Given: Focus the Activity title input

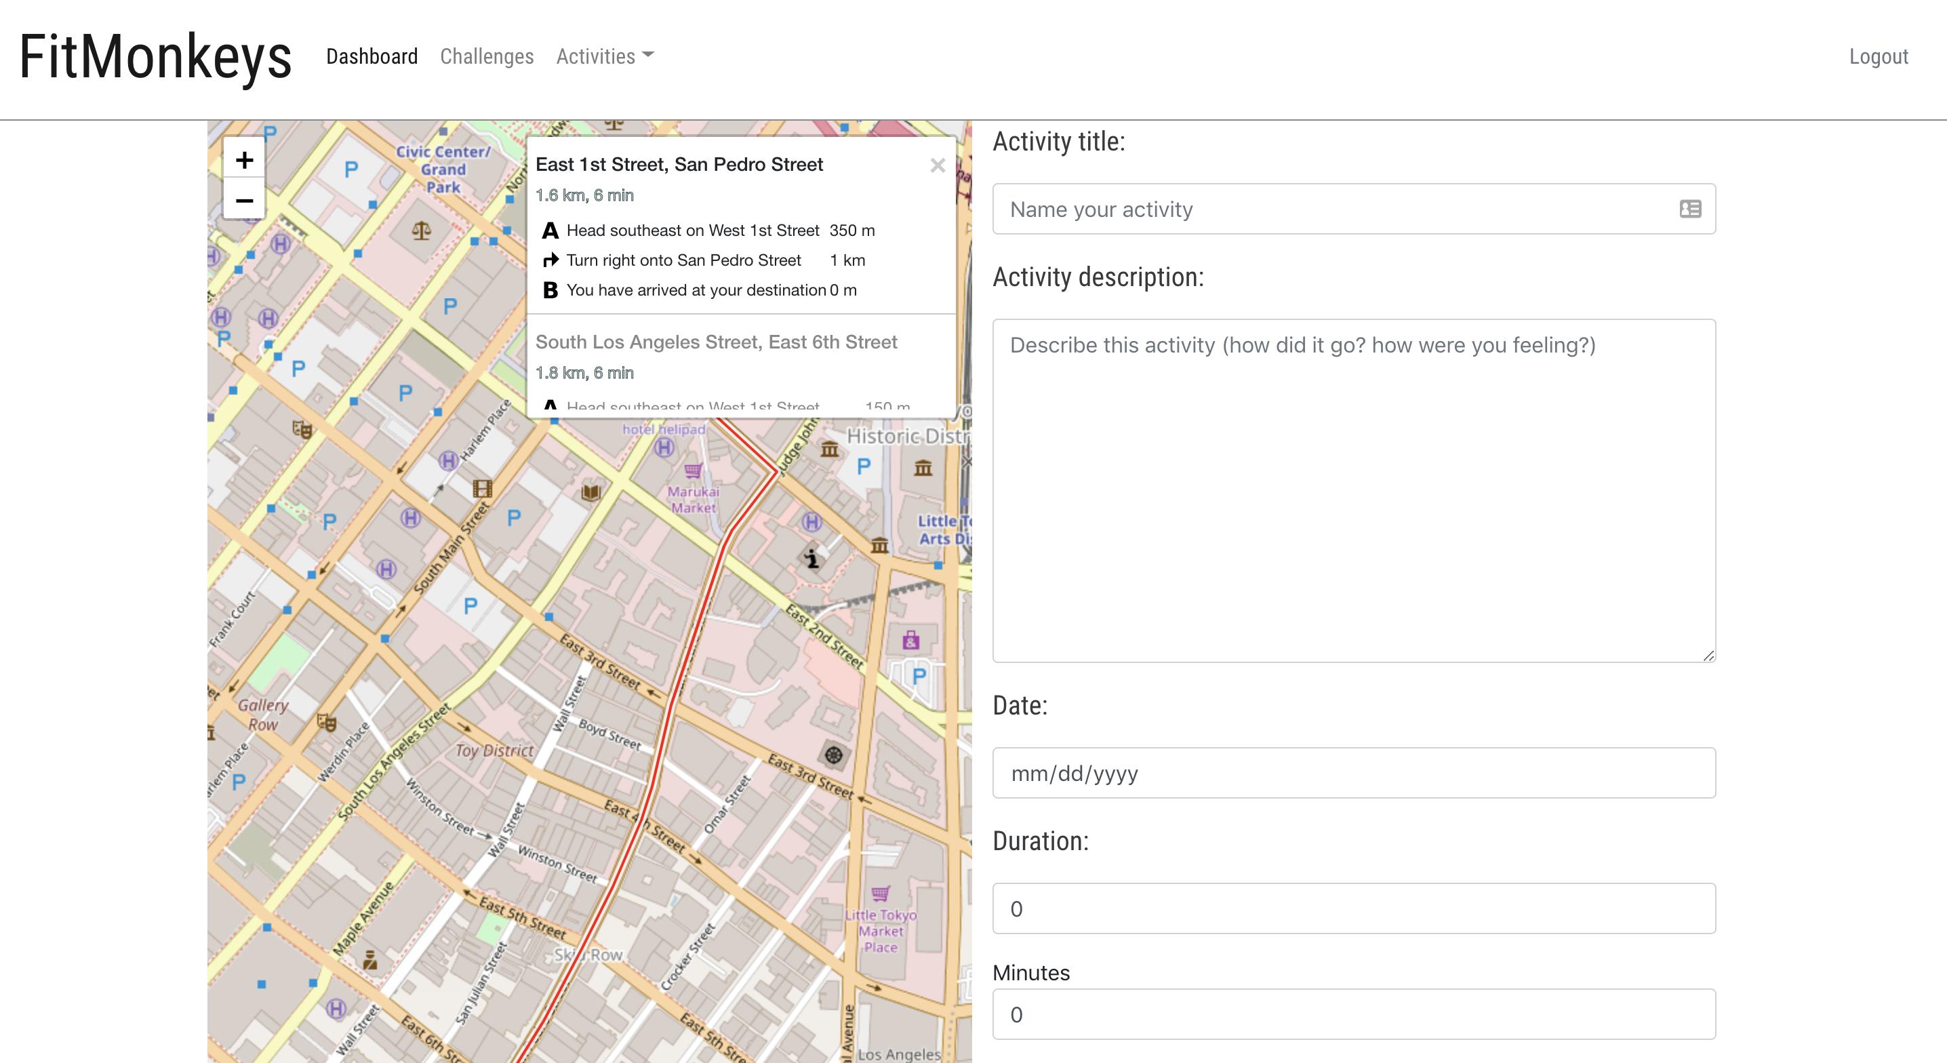Looking at the screenshot, I should pos(1330,209).
